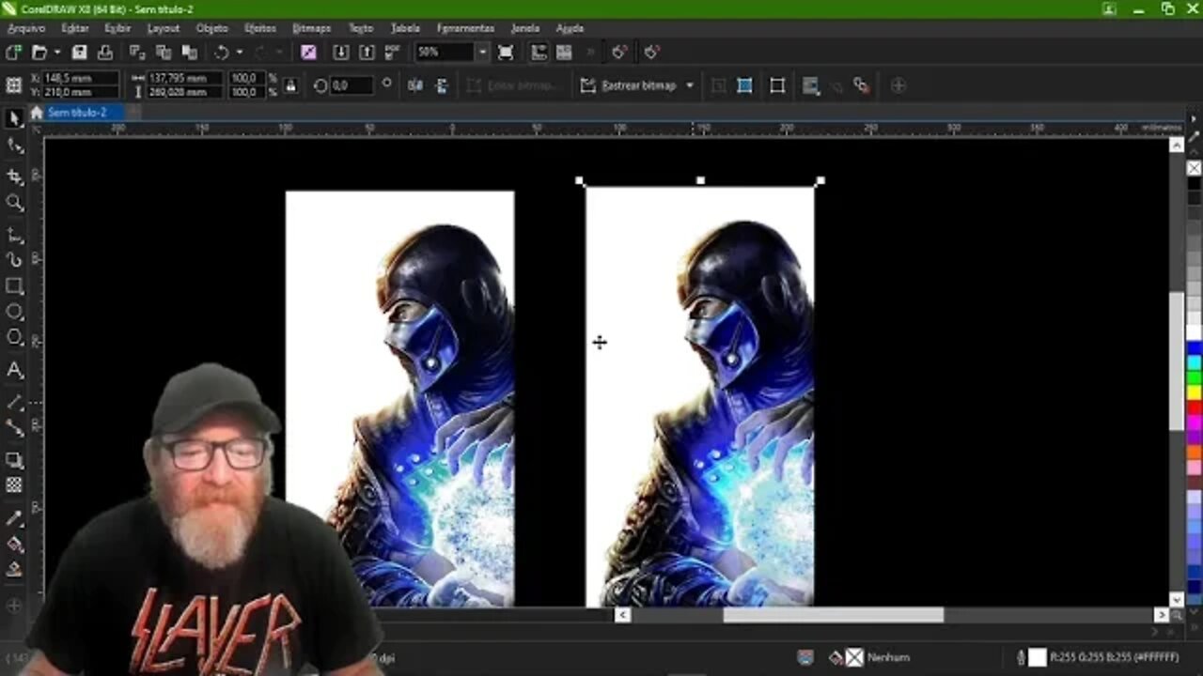Click the Open folder icon
Viewport: 1203px width, 676px height.
point(39,53)
